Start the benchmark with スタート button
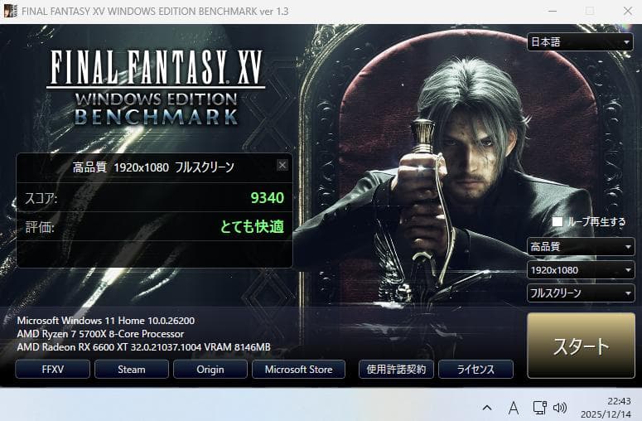Image resolution: width=642 pixels, height=421 pixels. coord(581,346)
